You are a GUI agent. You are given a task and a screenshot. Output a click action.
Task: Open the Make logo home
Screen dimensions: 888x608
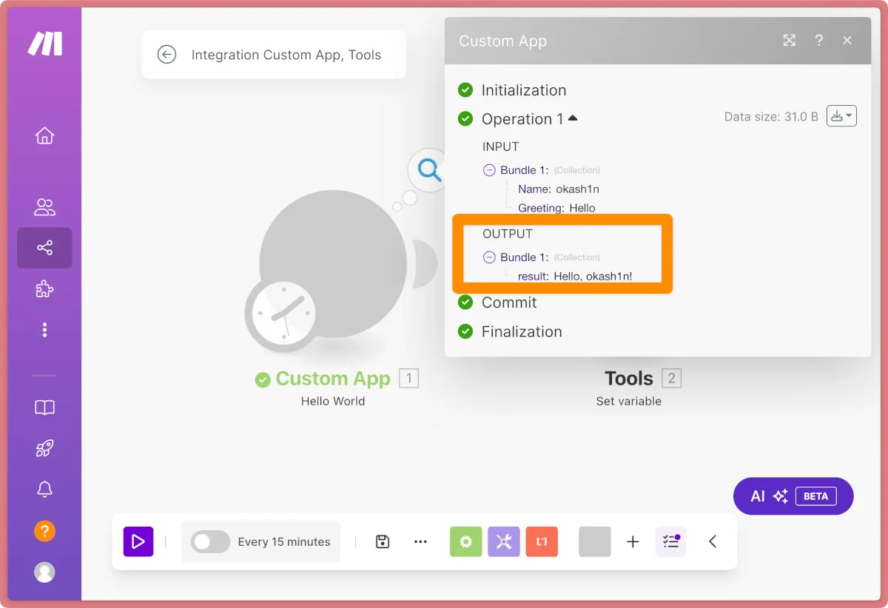[x=44, y=44]
